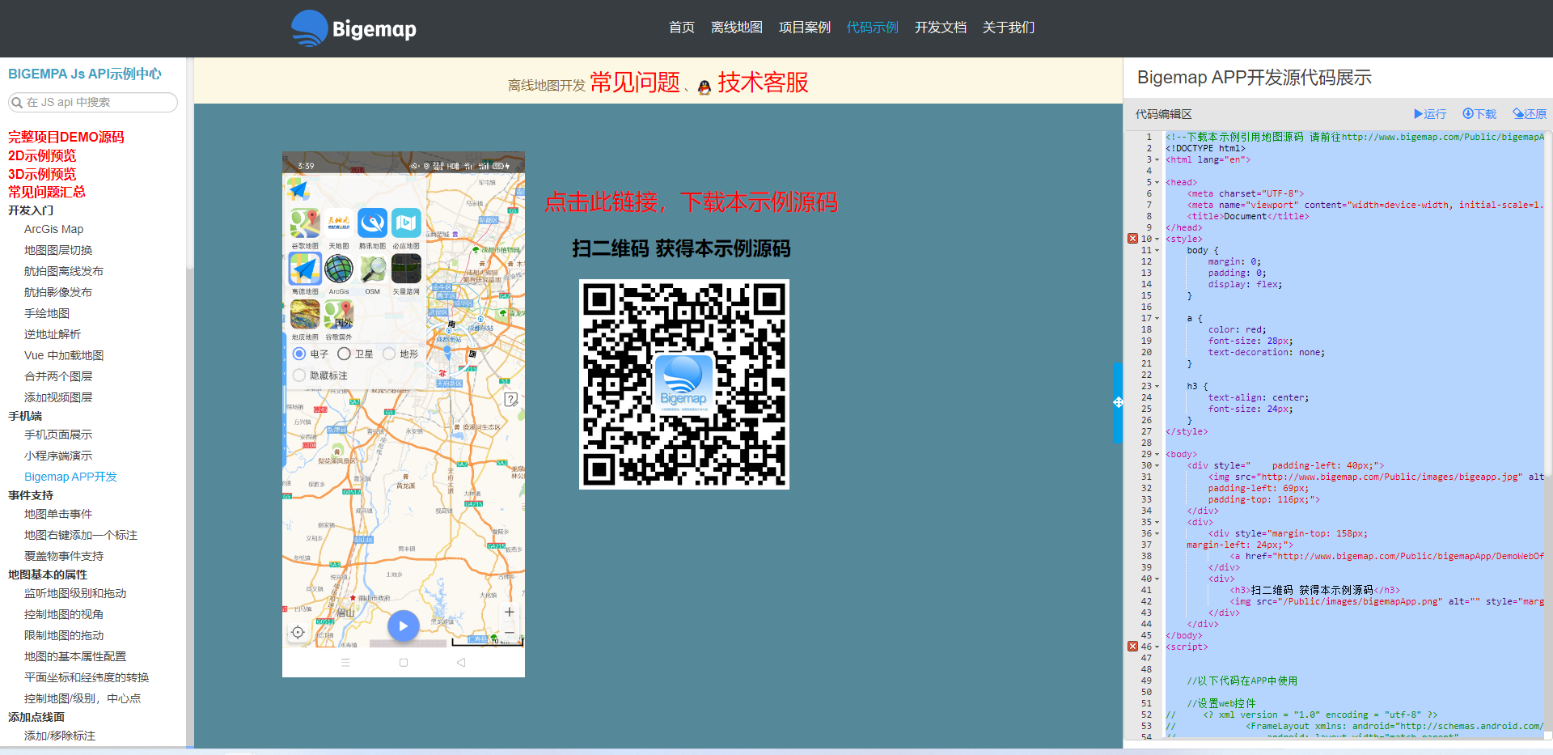Select 合并两个图层 in the sidebar

tap(58, 377)
